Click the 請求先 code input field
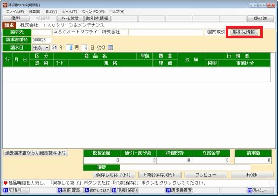Image resolution: width=278 pixels, height=196 pixels. (41, 32)
